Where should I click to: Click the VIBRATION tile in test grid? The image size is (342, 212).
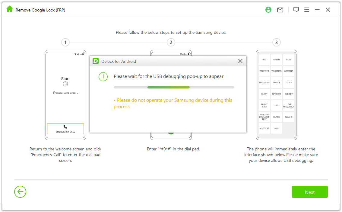point(277,71)
